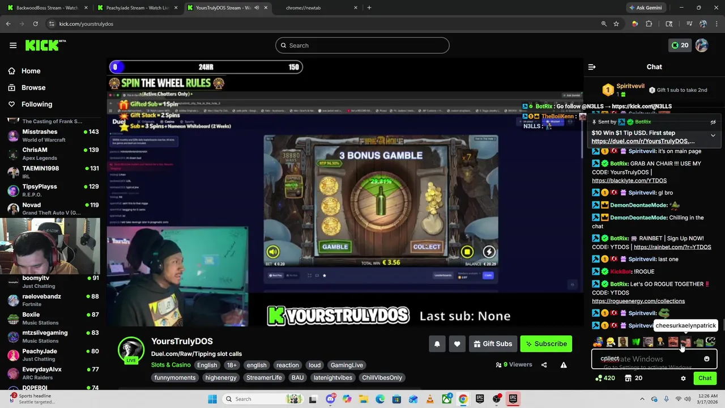Click the address bar kick.com/yourstrulydos
This screenshot has width=725, height=408.
tap(86, 24)
